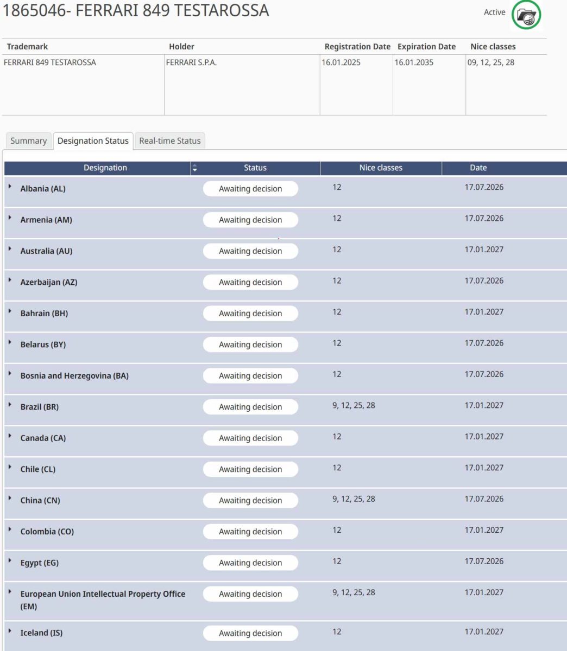
Task: Click Awaiting decision badge for Egypt
Action: click(x=250, y=563)
